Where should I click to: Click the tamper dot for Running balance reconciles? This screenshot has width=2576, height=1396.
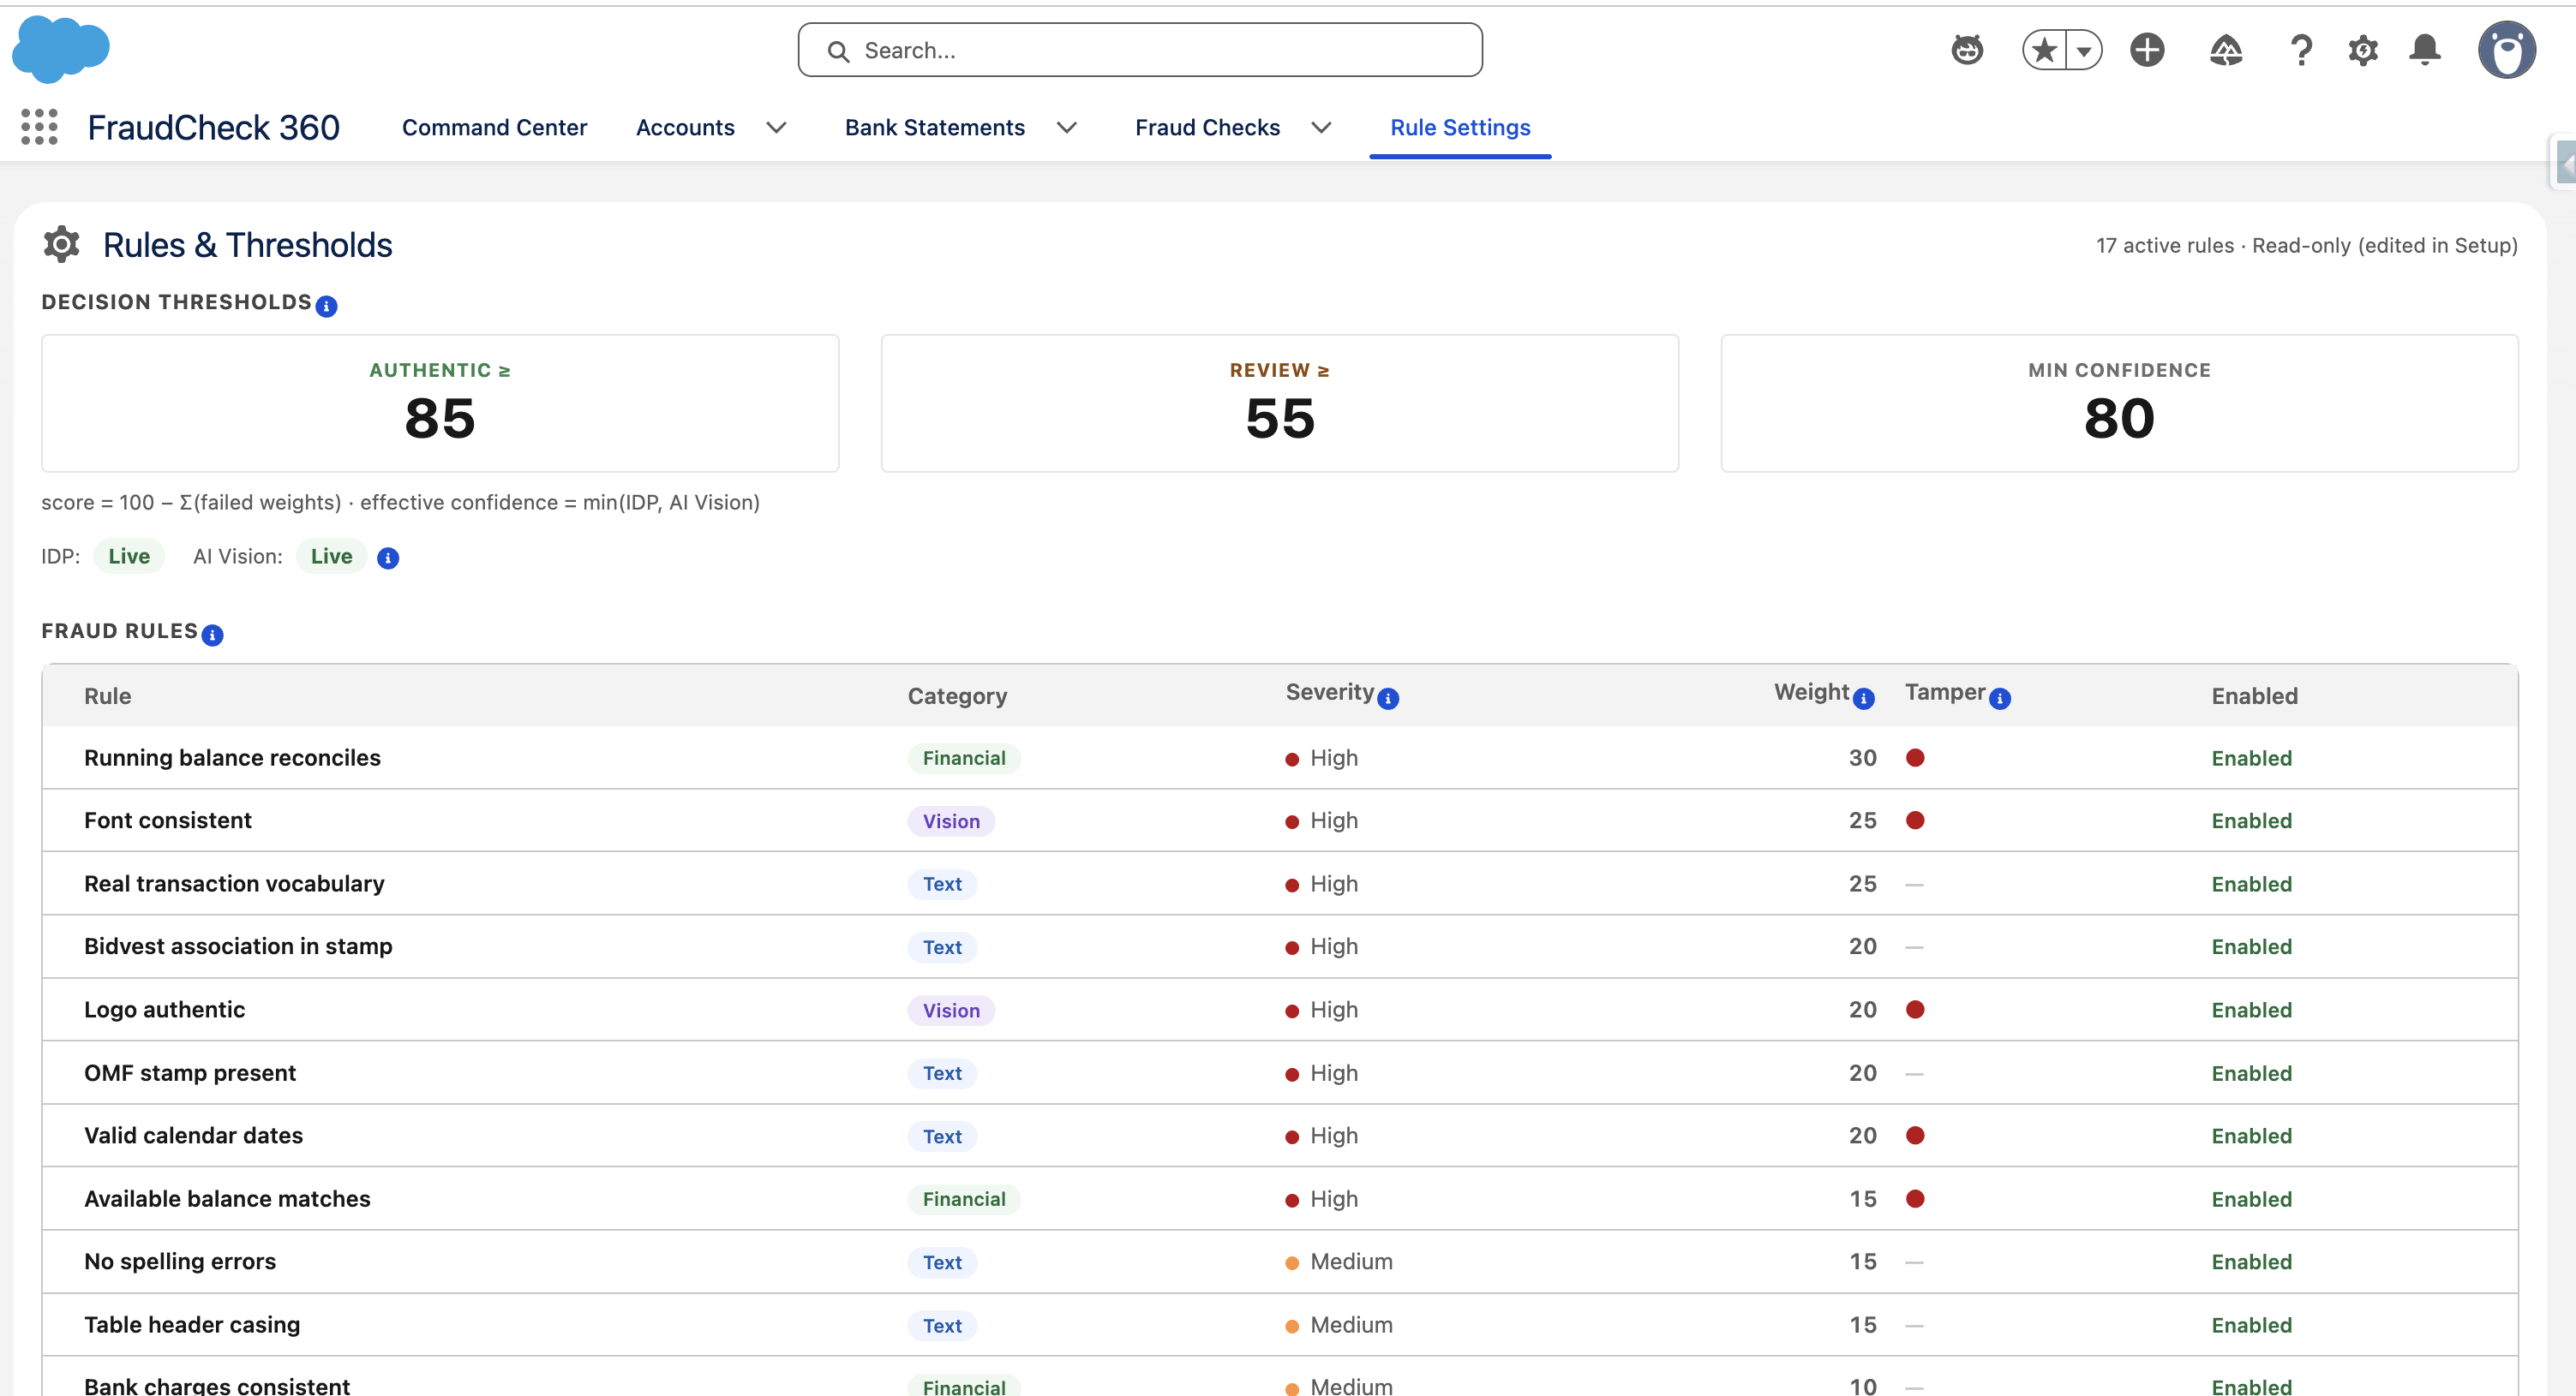click(1915, 757)
